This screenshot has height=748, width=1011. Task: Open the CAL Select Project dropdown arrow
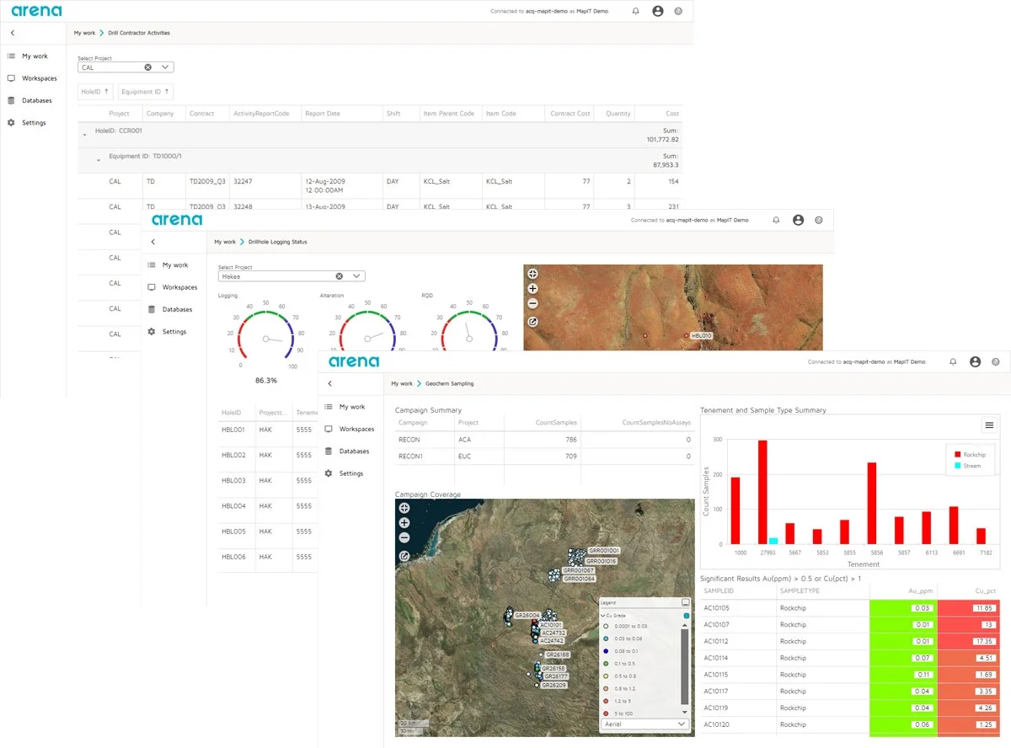[x=165, y=67]
